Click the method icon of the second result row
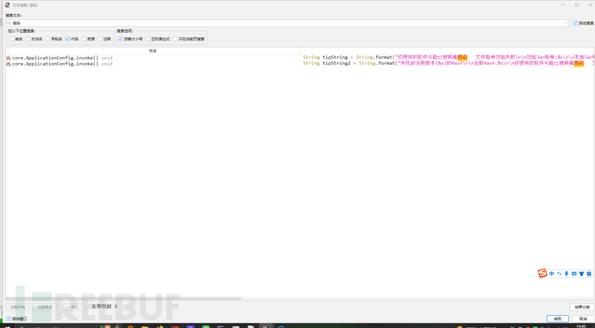Viewport: 595px width, 328px height. 9,64
